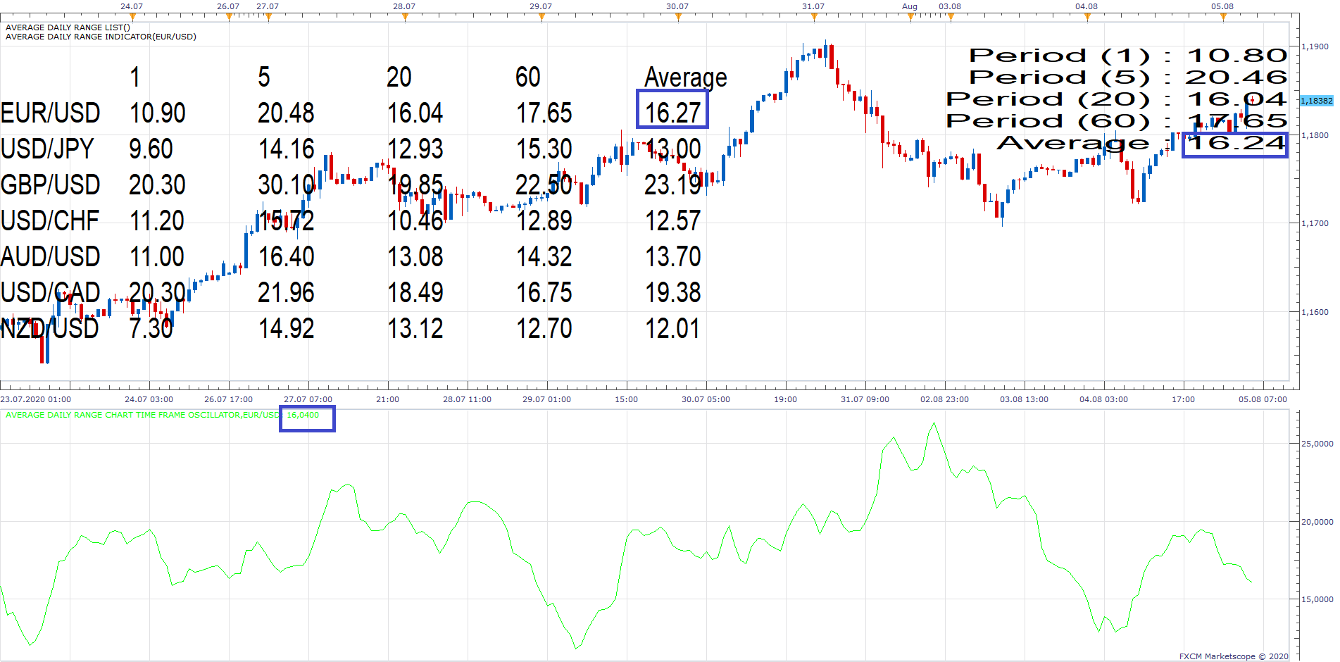Click the 04.08 date marker triangle
1340x662 pixels.
coord(1087,16)
